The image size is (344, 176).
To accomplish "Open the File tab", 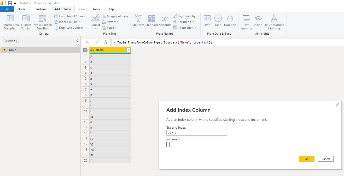I will point(7,9).
